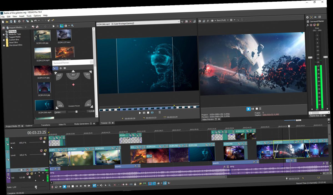333x195 pixels.
Task: Click the fx icon on DCIM1845 clip
Action: tap(116, 148)
